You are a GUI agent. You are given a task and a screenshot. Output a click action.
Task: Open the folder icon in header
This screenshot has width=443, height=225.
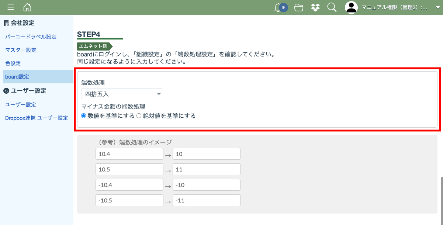[x=298, y=7]
